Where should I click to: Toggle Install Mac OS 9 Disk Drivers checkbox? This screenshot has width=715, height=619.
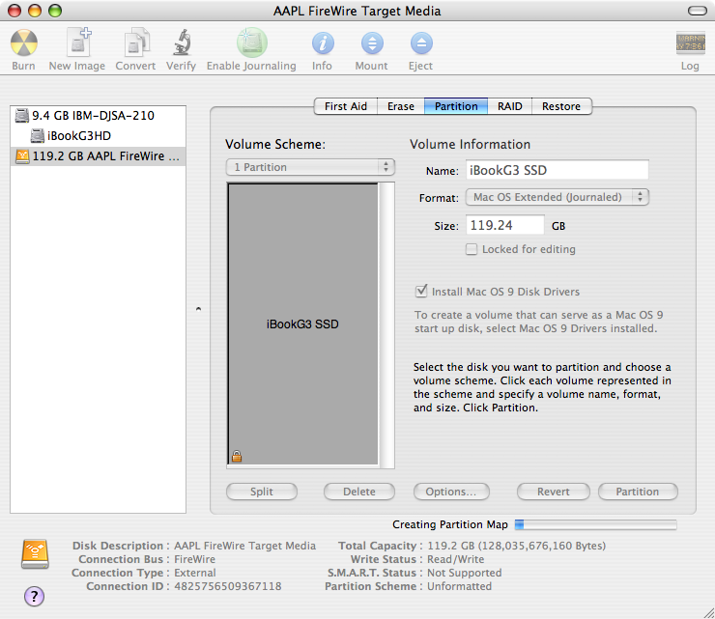(x=421, y=292)
